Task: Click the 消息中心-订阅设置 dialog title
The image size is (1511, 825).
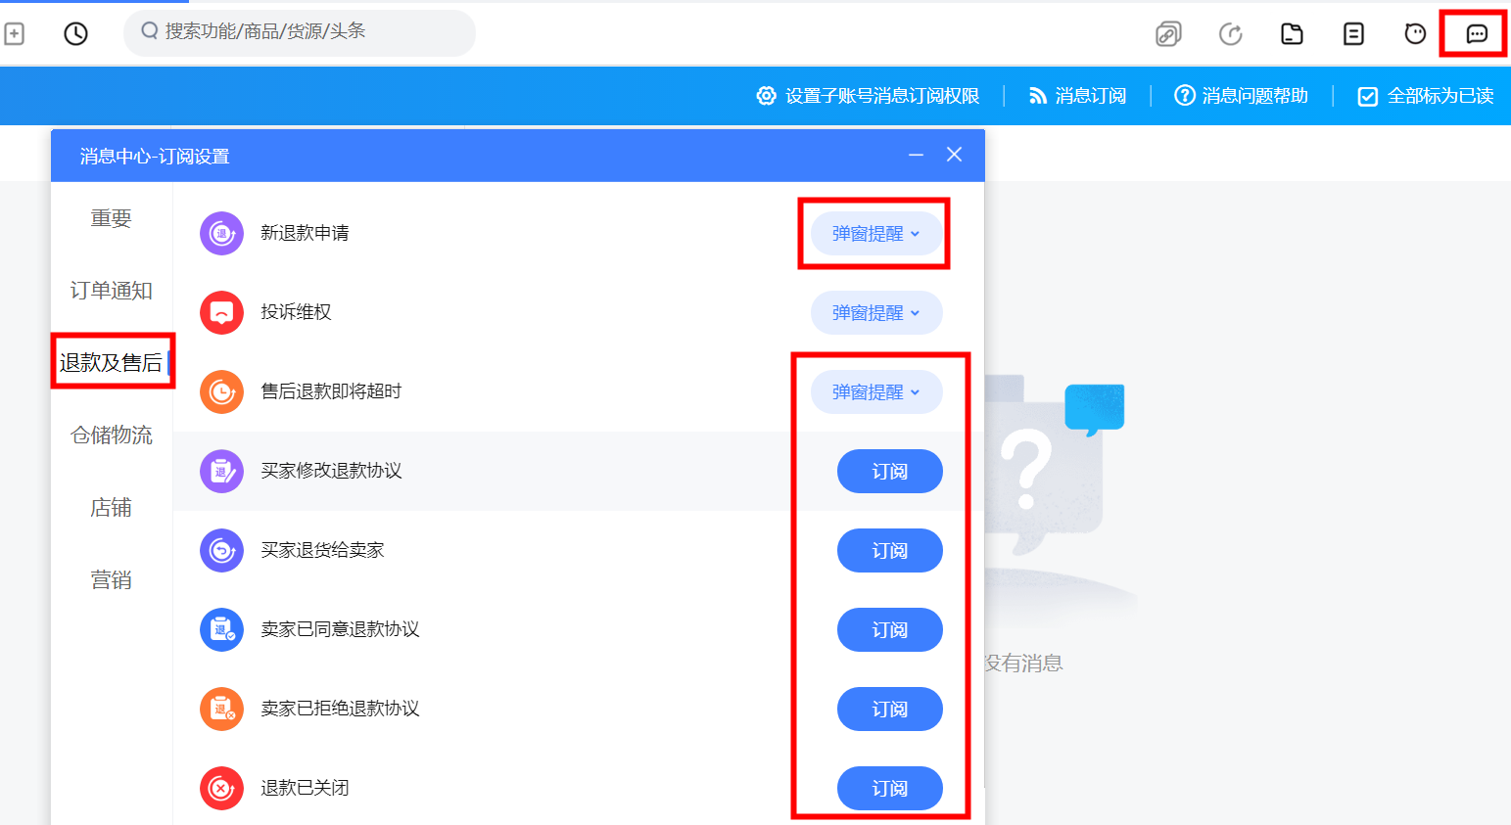Action: [x=155, y=157]
